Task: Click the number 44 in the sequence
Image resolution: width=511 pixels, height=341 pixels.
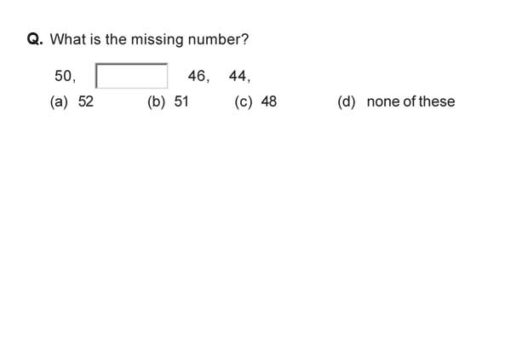Action: (x=238, y=76)
